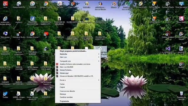The image size is (188, 106).
Task: Select the Camtasia Studio 8 shortcut
Action: pos(168,6)
